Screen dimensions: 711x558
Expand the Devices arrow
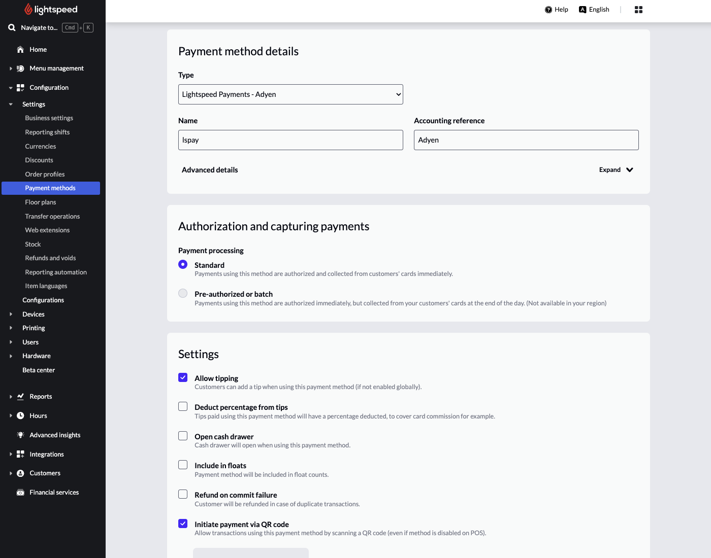coord(11,314)
